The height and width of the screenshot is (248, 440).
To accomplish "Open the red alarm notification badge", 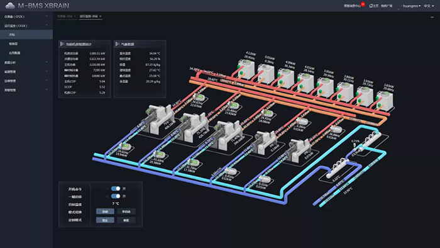I will click(363, 4).
